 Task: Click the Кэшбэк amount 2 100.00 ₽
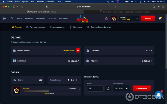tap(147, 61)
